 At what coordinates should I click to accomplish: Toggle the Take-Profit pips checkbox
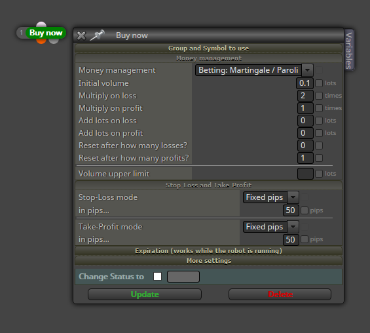point(305,239)
